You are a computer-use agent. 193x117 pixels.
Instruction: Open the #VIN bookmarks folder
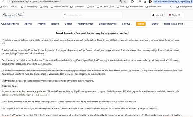point(91,7)
